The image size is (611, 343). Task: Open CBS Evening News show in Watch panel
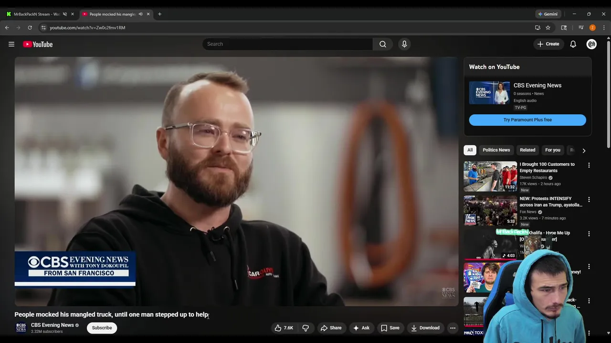tap(537, 85)
